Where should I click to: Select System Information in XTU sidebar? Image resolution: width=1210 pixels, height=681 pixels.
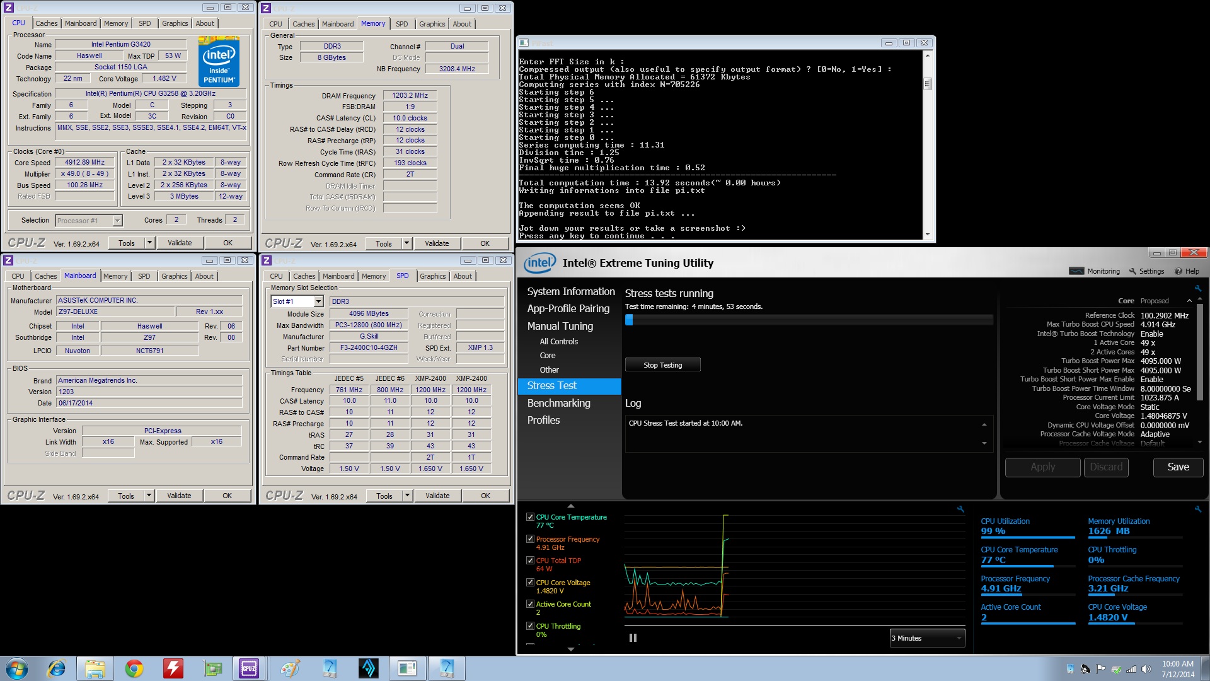[570, 291]
